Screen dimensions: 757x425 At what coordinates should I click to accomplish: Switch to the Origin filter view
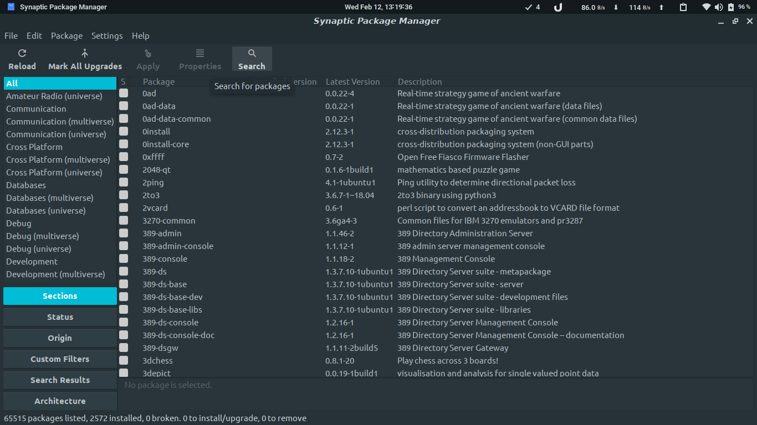60,338
